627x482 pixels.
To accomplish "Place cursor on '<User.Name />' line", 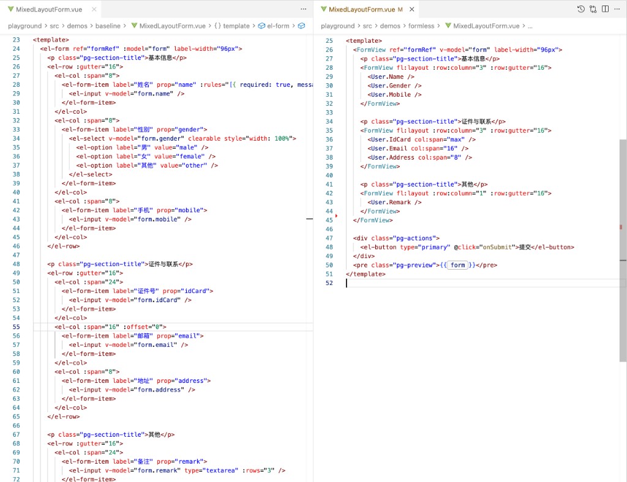I will (391, 76).
